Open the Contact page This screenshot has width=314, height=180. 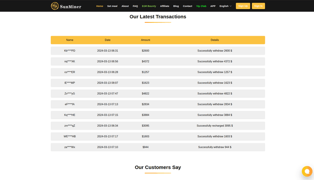coord(188,6)
